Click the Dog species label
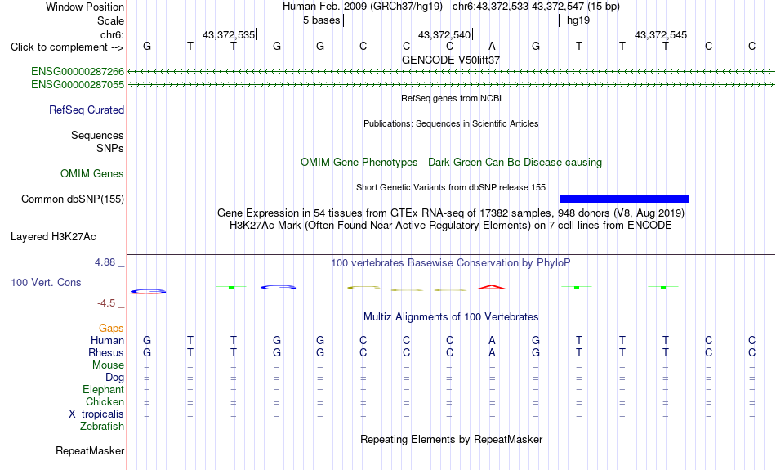Image resolution: width=776 pixels, height=470 pixels. coord(115,378)
